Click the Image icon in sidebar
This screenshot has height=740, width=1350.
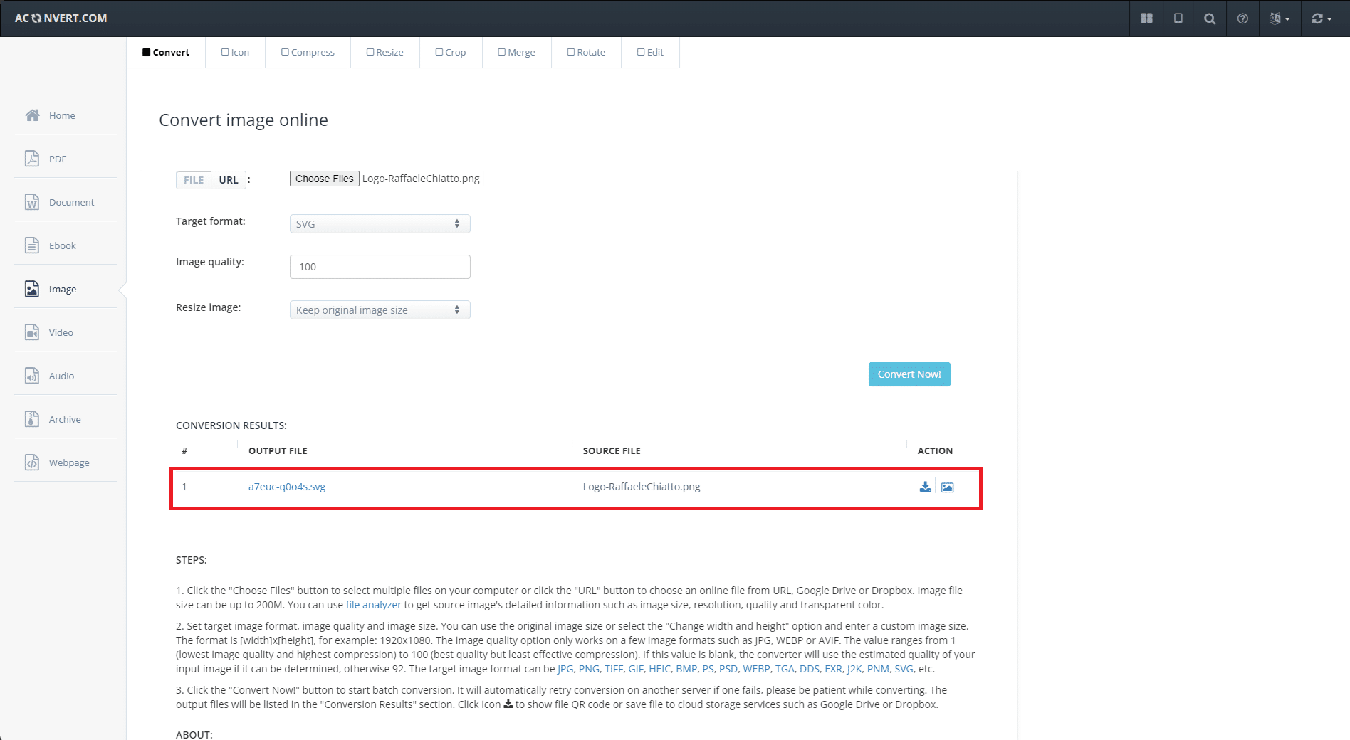[x=32, y=289]
